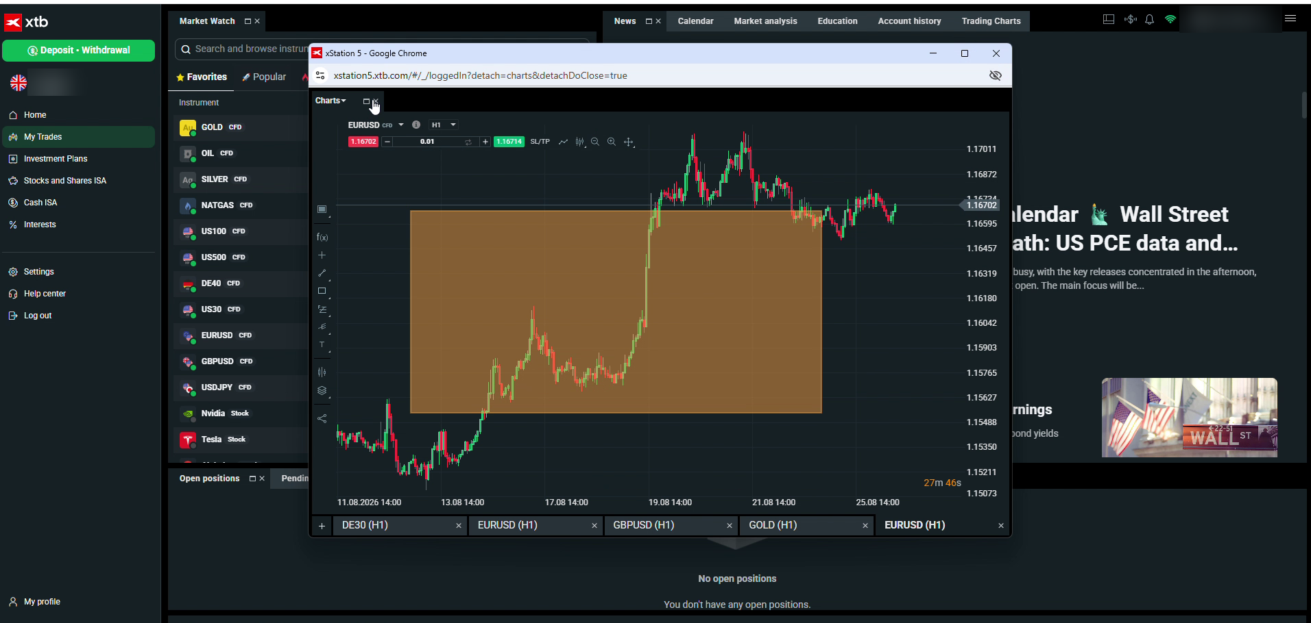Viewport: 1311px width, 623px height.
Task: Click the 0.01 volume input field
Action: 427,142
